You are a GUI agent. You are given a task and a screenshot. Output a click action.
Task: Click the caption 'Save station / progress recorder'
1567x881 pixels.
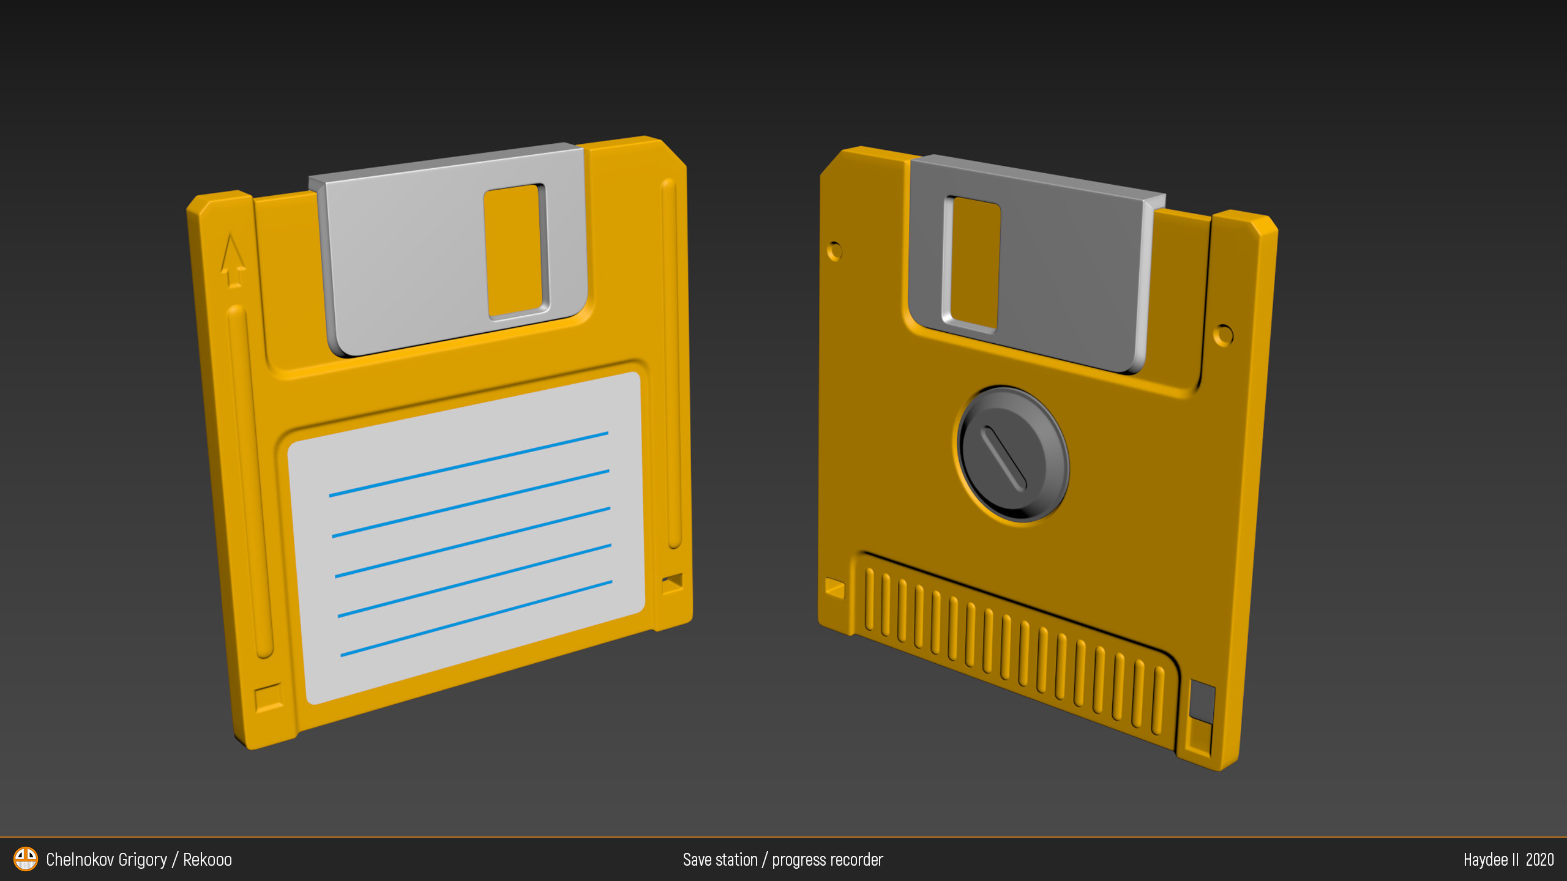click(783, 859)
